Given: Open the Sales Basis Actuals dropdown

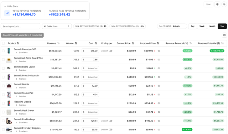Looking at the screenshot, I should [x=172, y=26].
